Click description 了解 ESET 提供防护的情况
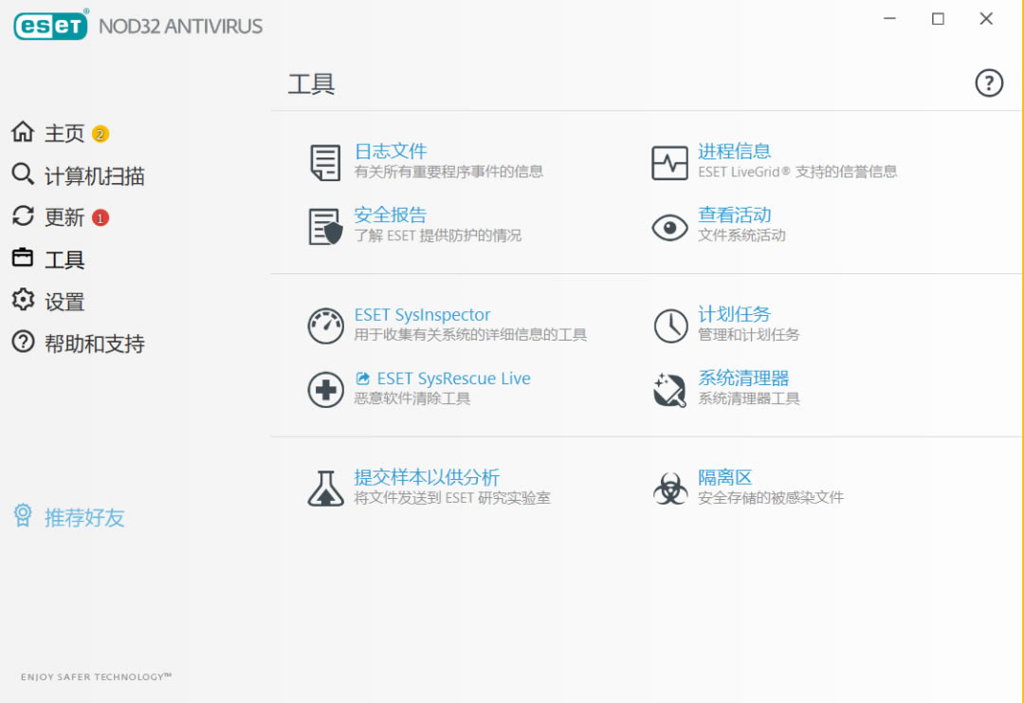 [x=437, y=235]
